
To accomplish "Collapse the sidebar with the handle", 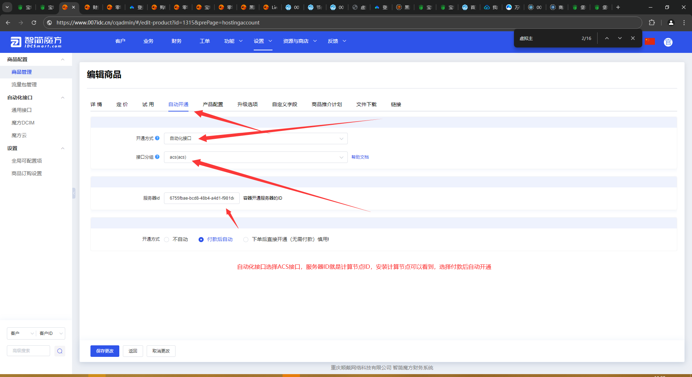I will [x=74, y=193].
